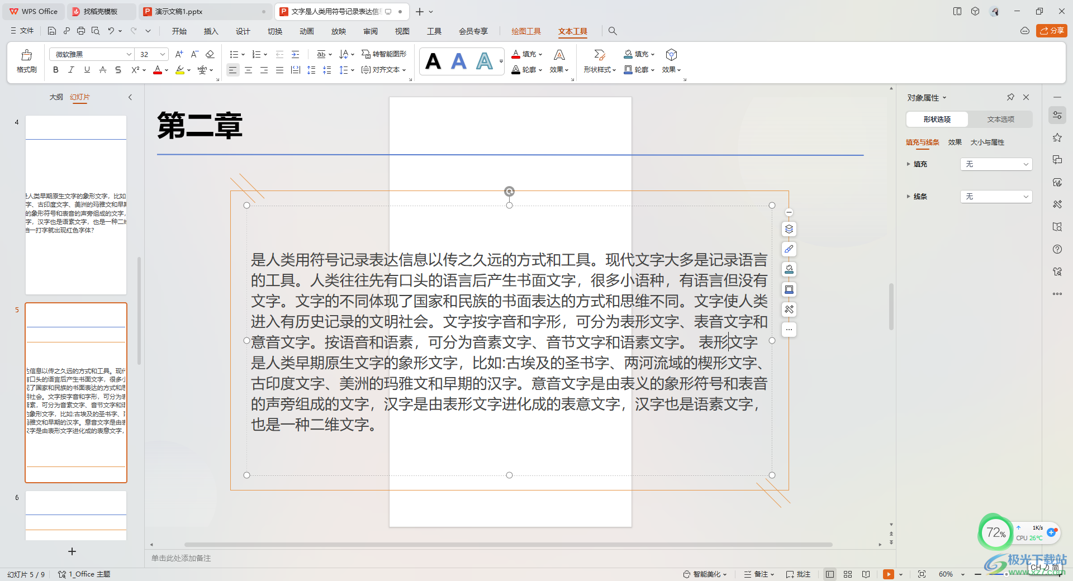The width and height of the screenshot is (1073, 581).
Task: Click the add new slide plus button
Action: 72,551
